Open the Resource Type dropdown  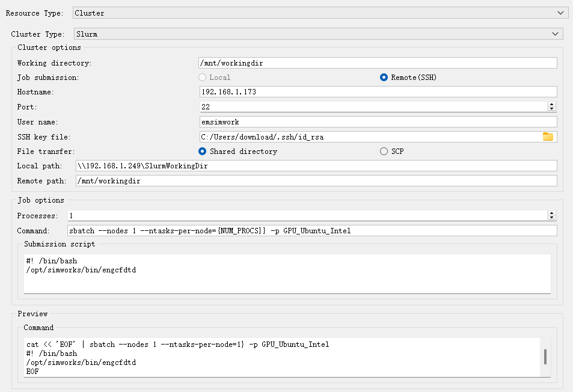point(319,13)
